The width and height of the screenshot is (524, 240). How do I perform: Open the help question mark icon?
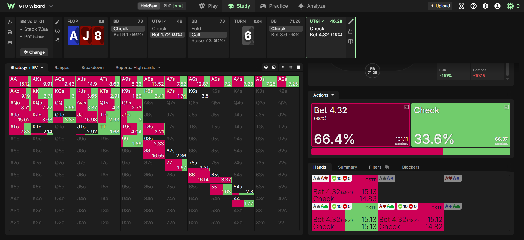click(x=474, y=6)
